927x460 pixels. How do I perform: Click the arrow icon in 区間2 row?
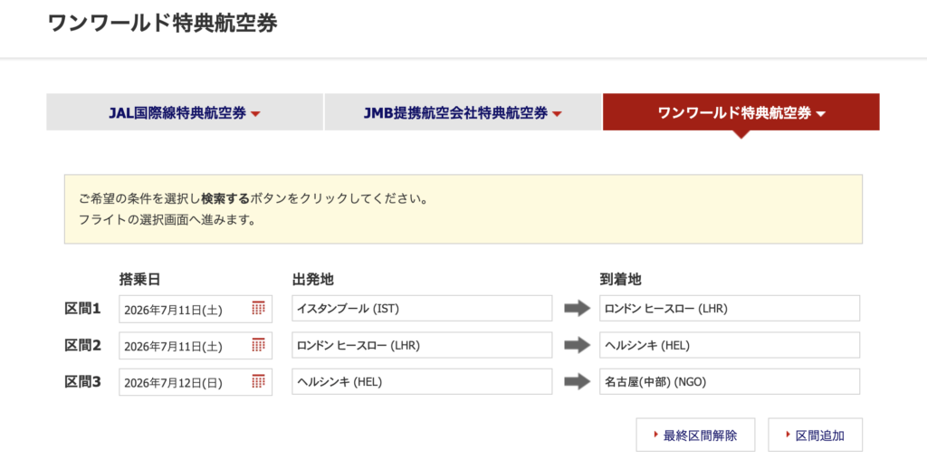click(x=577, y=345)
